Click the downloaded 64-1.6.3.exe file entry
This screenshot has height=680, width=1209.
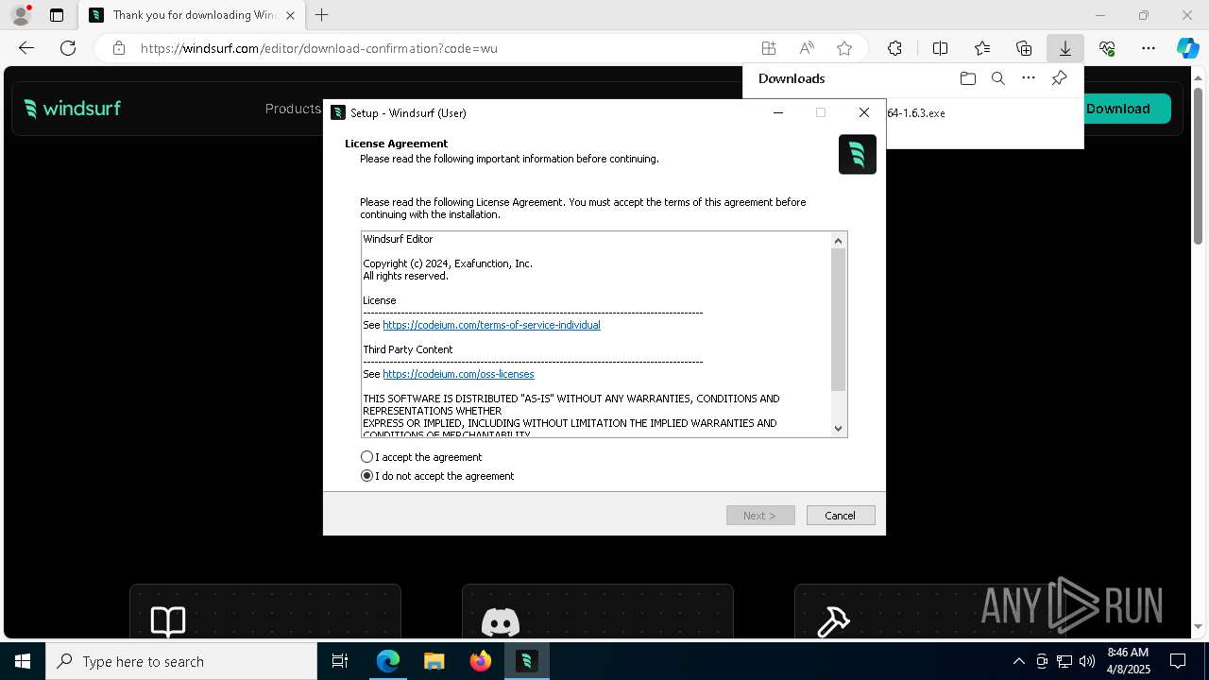coord(915,112)
